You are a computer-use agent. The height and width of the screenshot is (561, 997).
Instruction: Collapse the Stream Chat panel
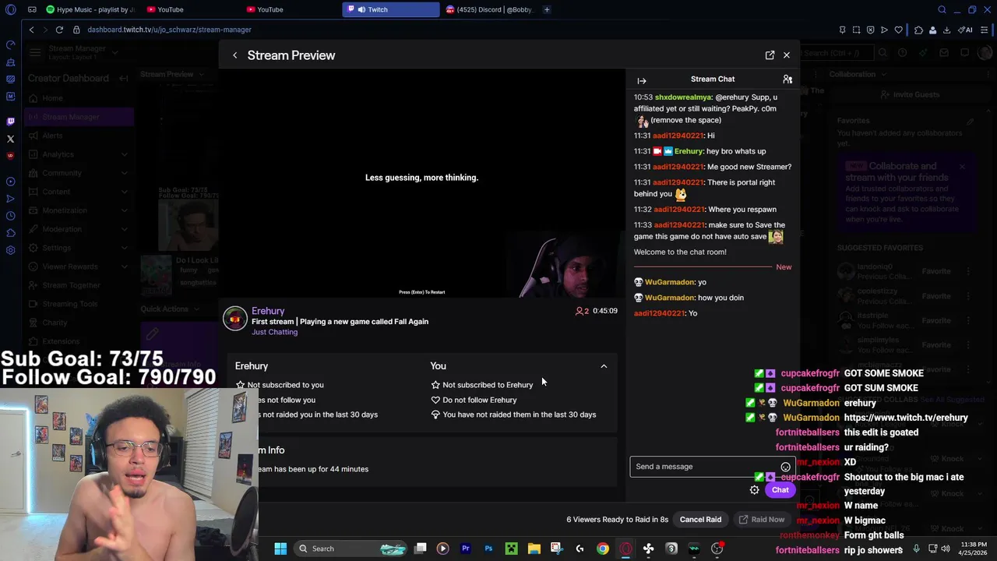tap(642, 80)
